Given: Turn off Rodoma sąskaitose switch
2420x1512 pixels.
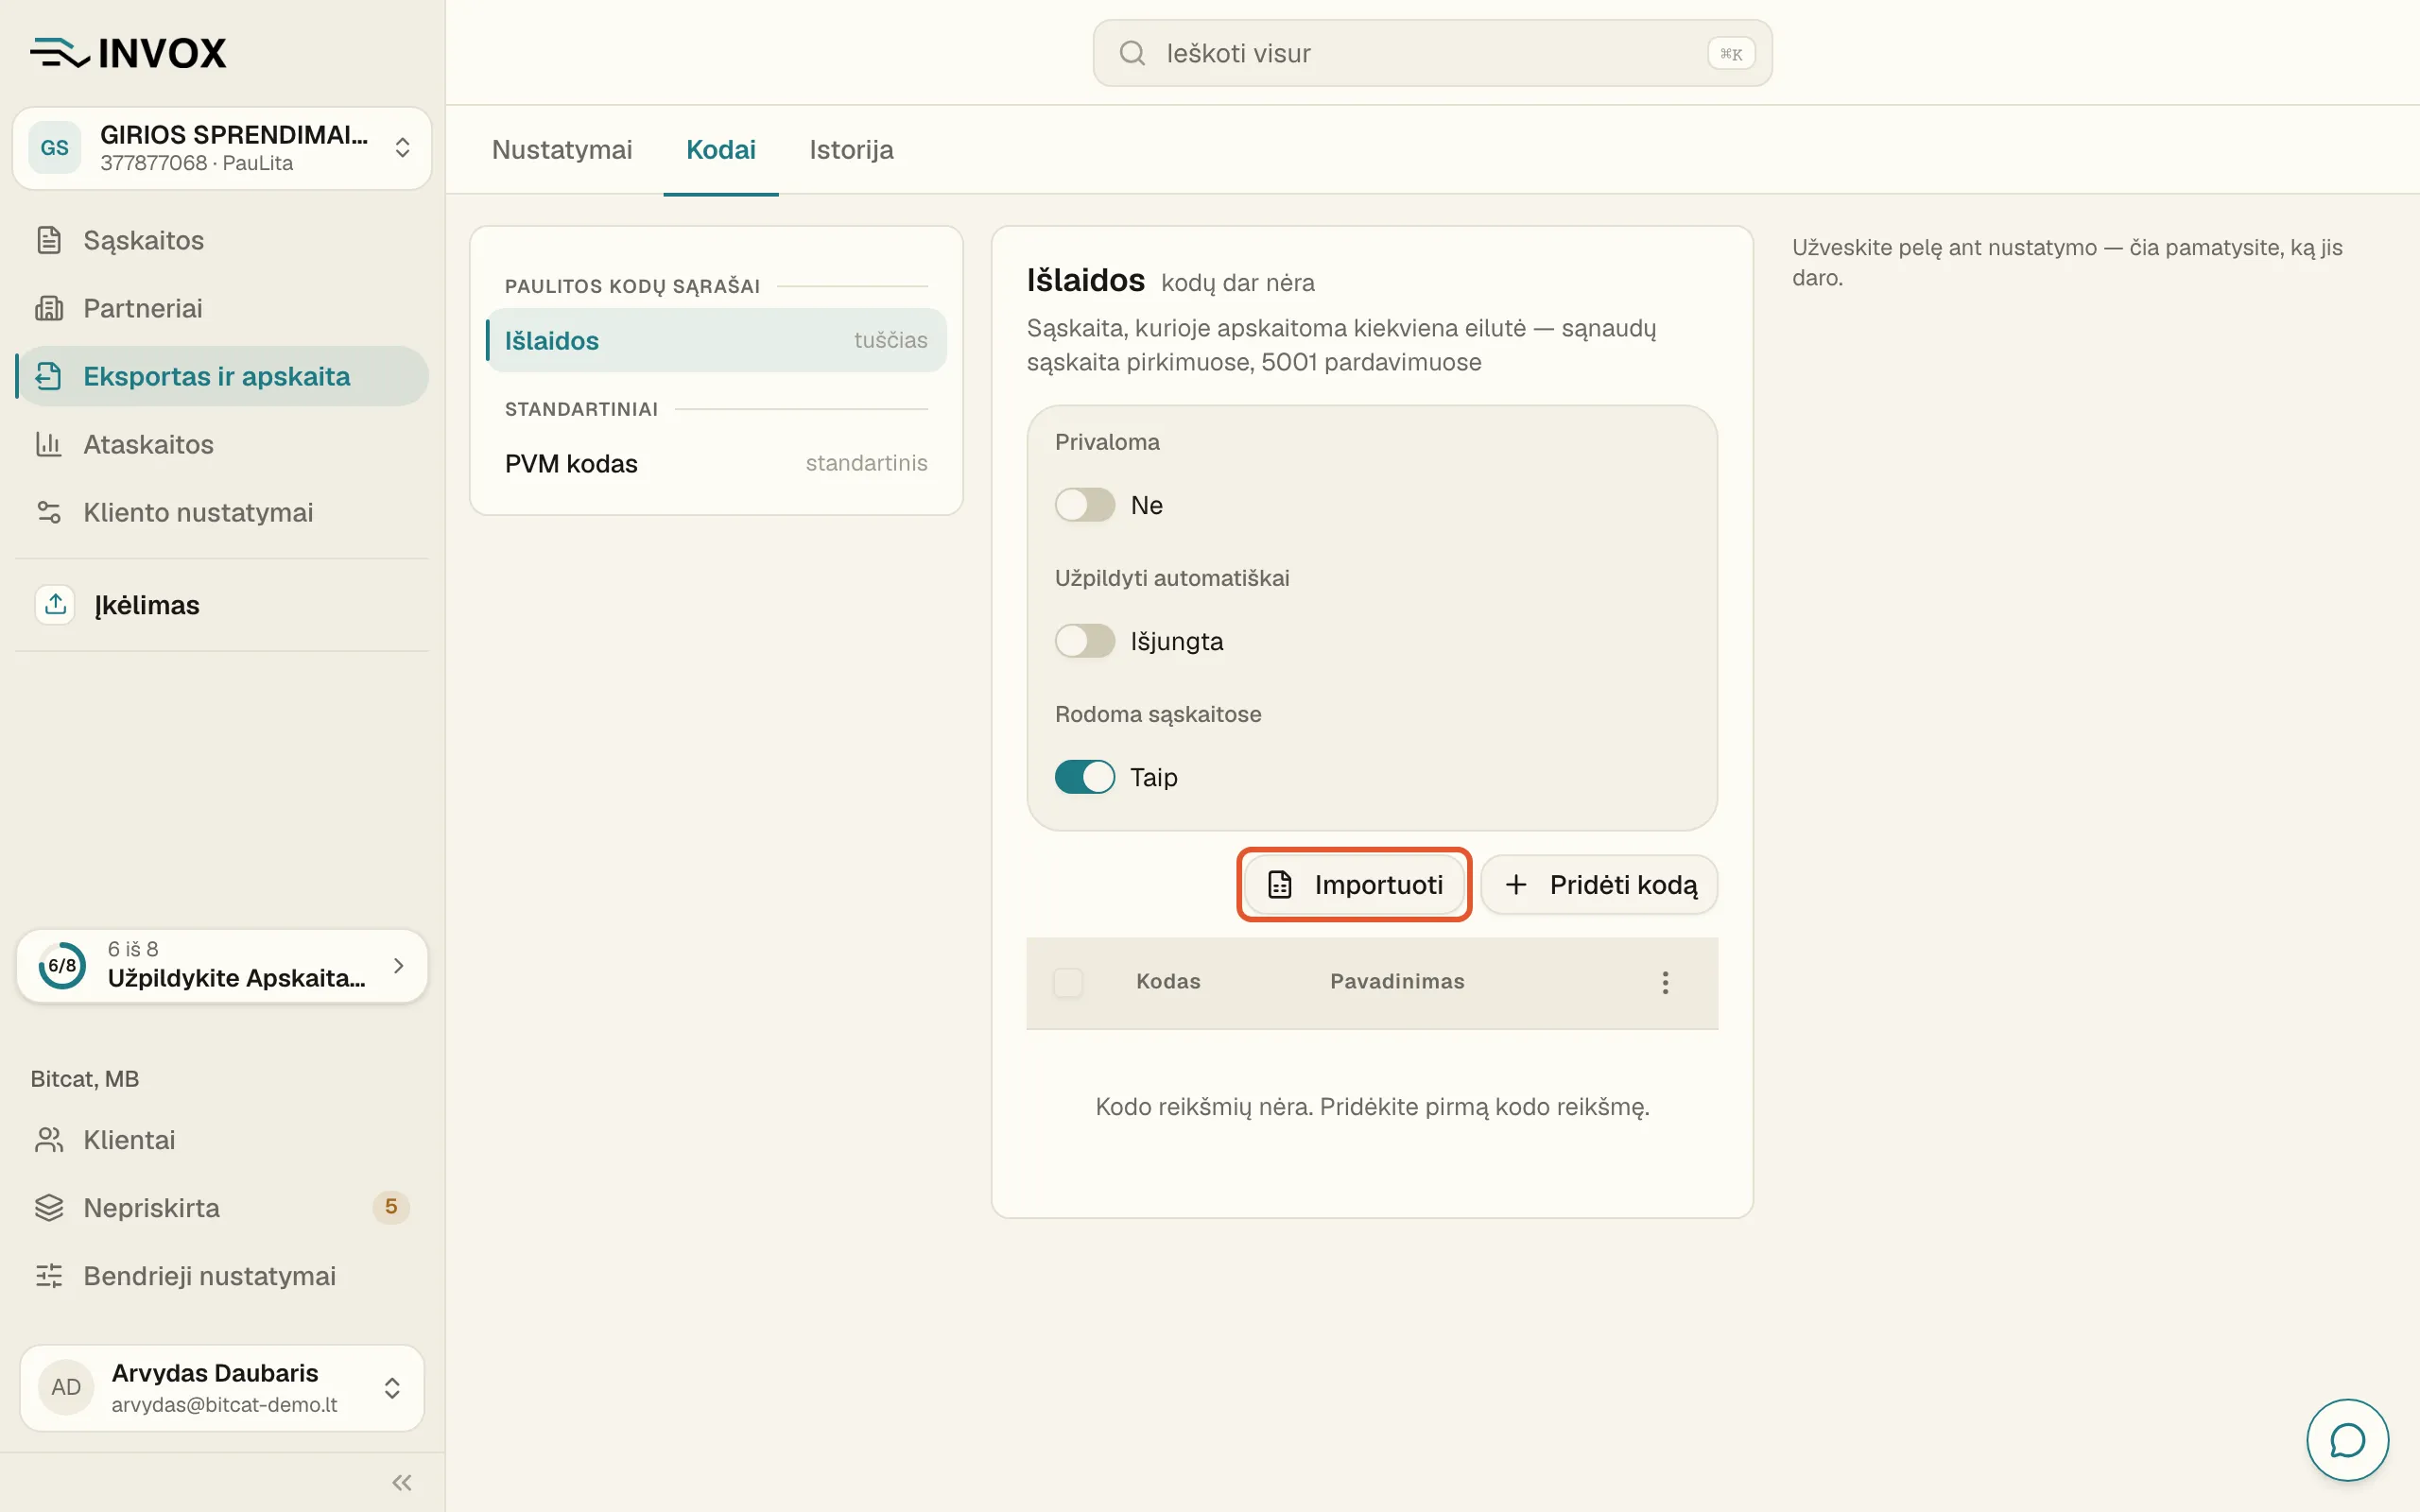Looking at the screenshot, I should tap(1084, 777).
